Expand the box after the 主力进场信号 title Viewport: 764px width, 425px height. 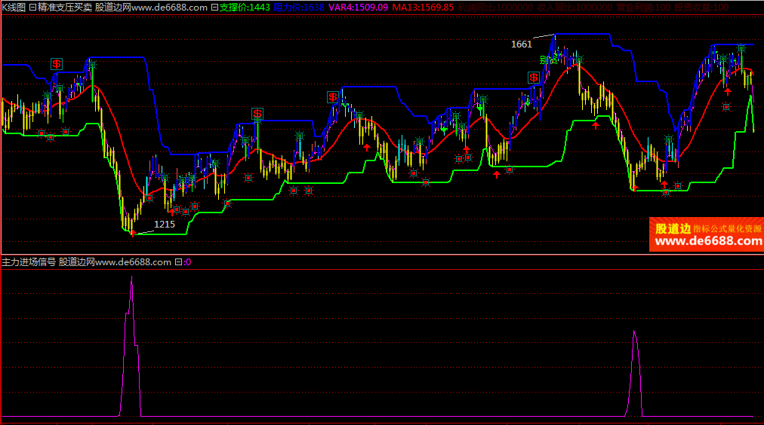coord(178,262)
